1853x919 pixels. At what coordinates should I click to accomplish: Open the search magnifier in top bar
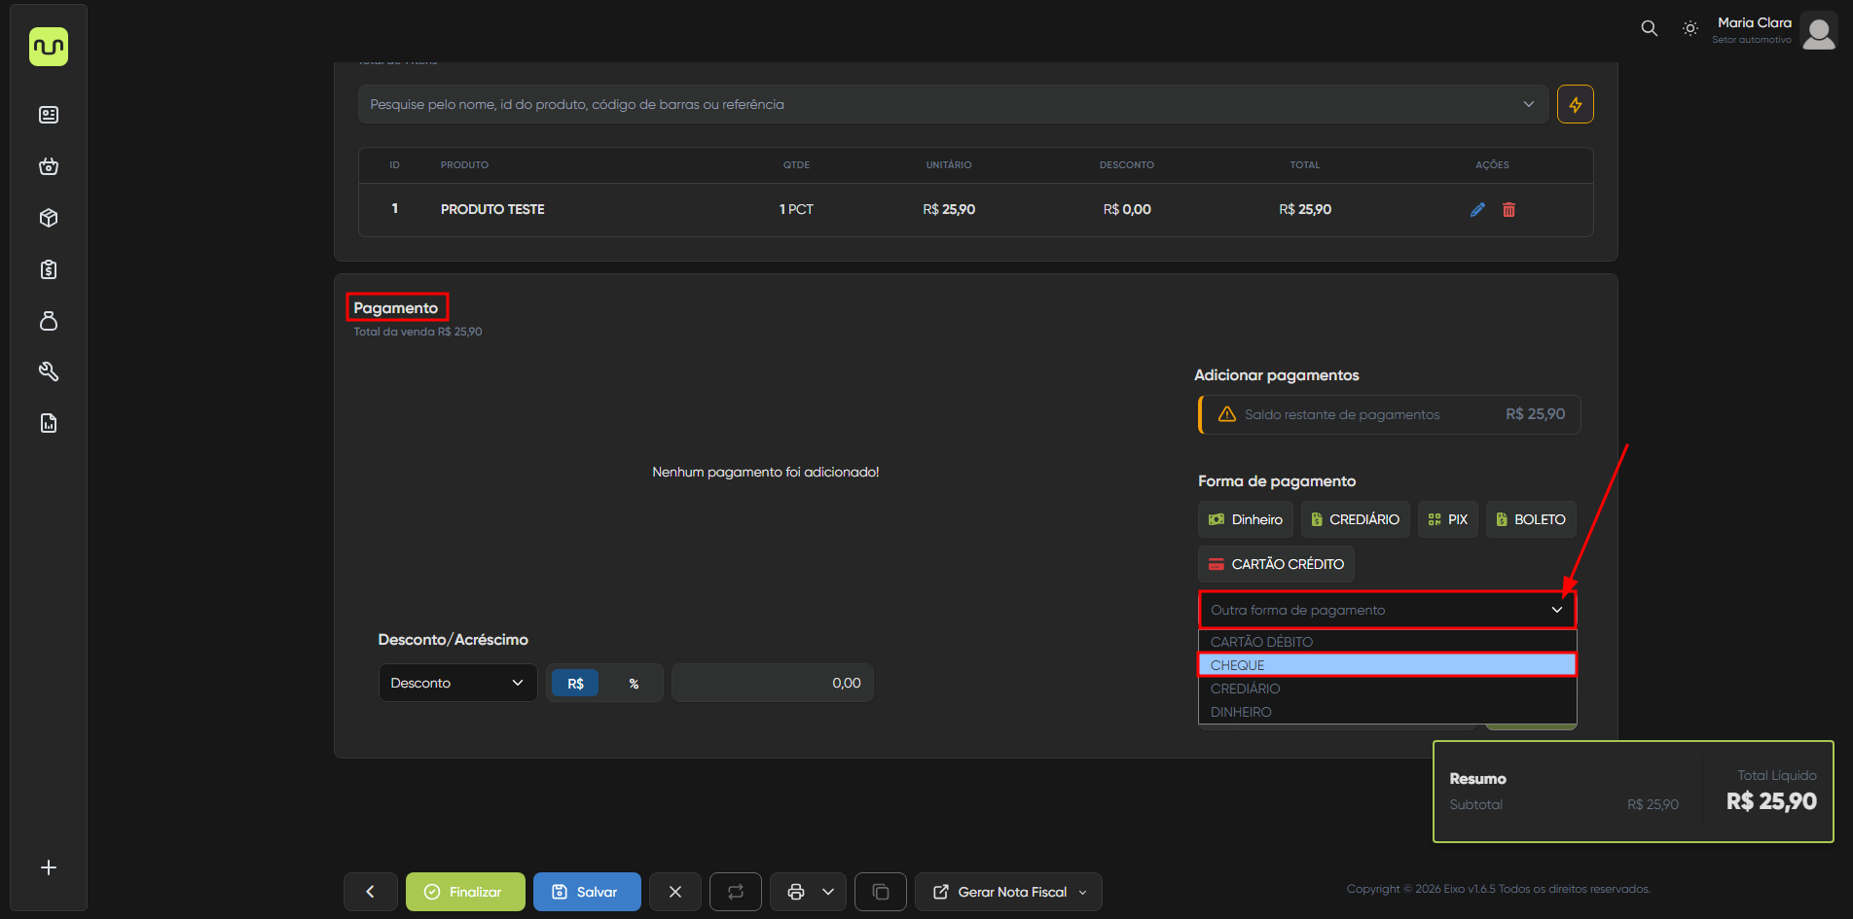point(1649,28)
